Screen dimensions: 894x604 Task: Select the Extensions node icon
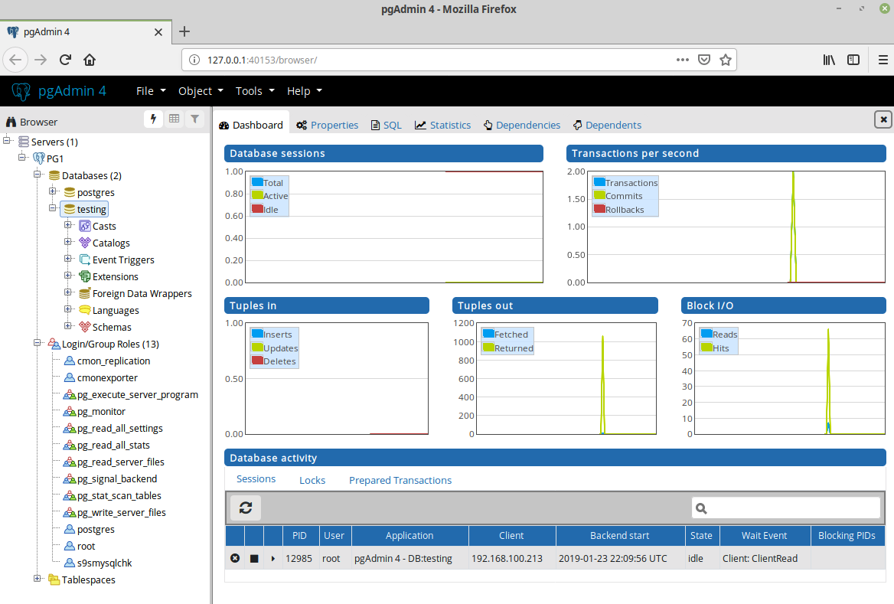(x=84, y=276)
